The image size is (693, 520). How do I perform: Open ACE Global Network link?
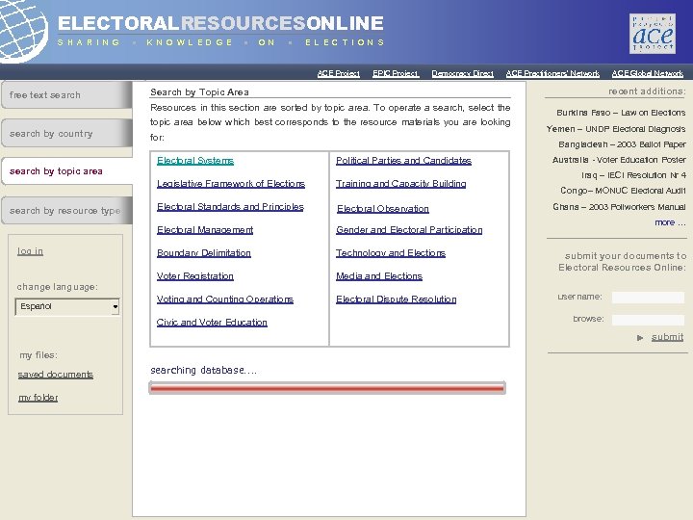pos(648,73)
